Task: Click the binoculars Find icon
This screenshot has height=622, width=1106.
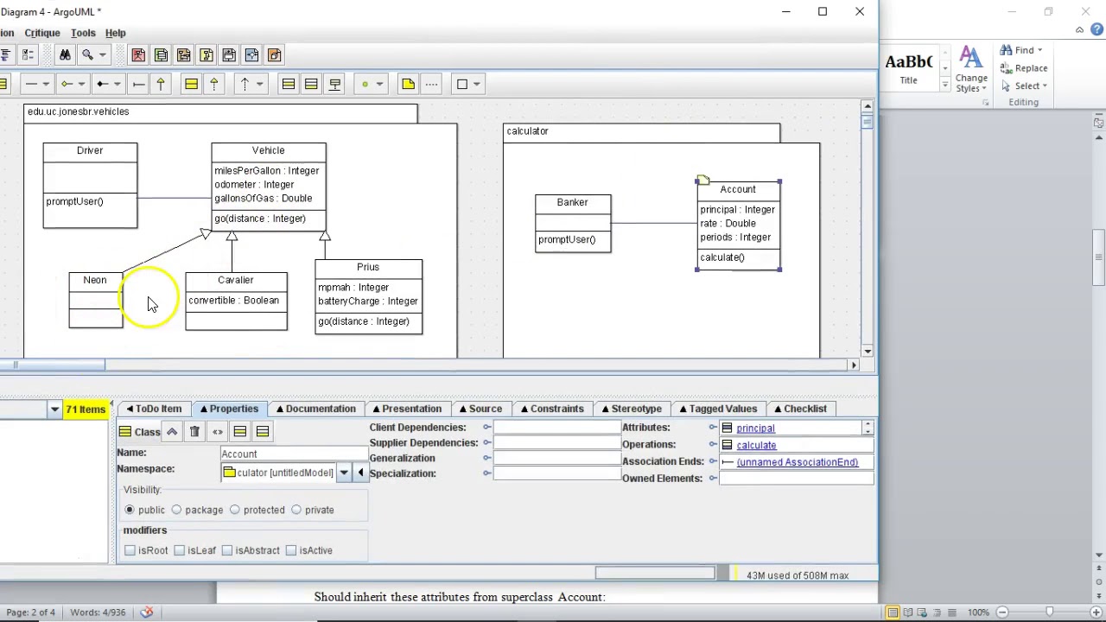Action: click(x=65, y=55)
